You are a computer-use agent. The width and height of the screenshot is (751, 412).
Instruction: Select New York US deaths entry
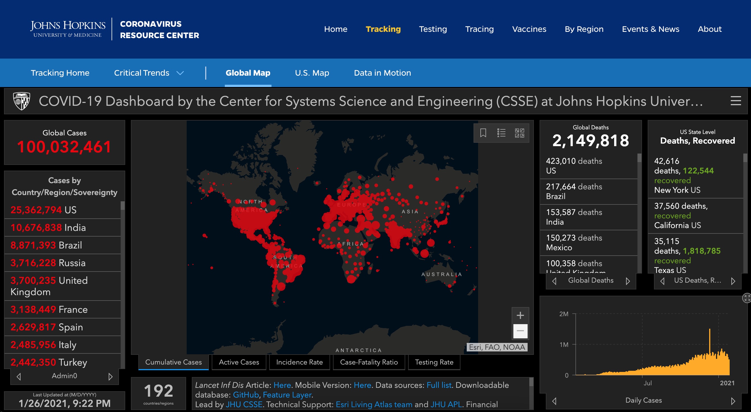tap(695, 175)
